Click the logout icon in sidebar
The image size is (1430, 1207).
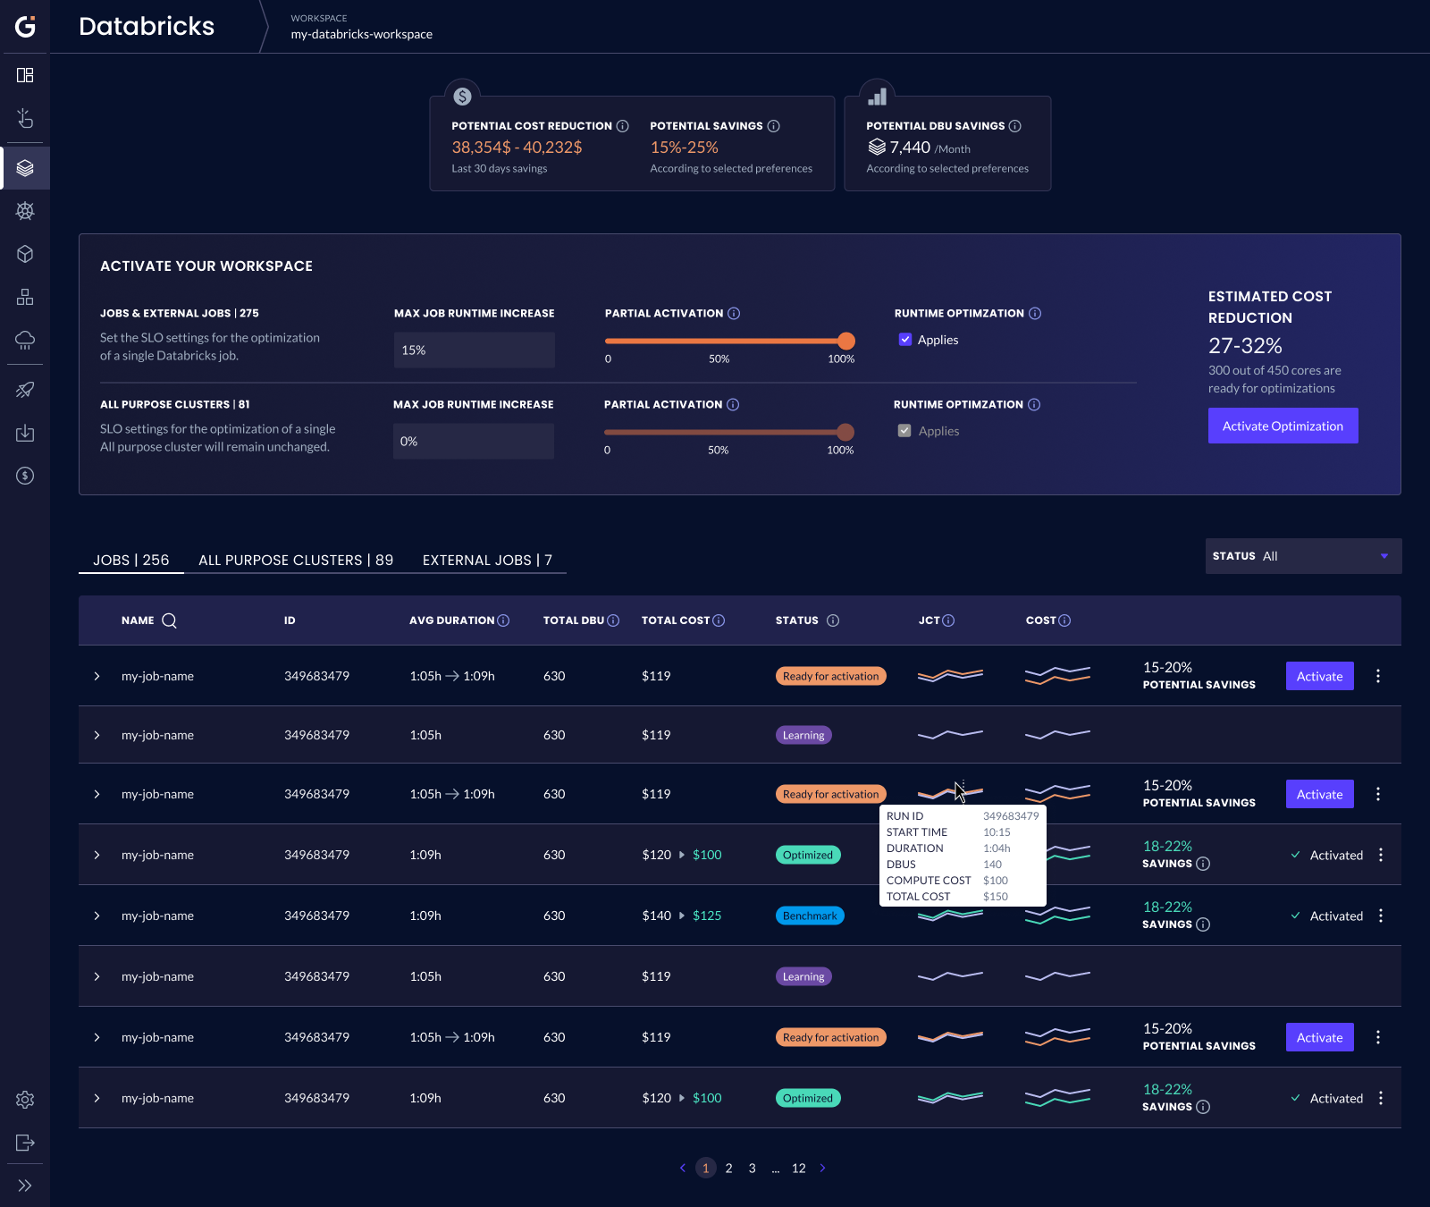25,1143
